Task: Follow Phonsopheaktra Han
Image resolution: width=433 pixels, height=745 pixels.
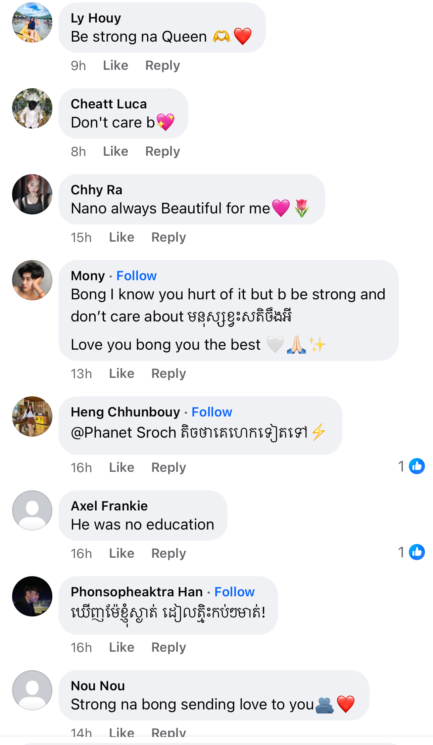Action: (234, 592)
